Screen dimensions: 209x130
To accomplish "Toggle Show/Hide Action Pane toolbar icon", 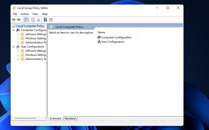I will pos(51,20).
